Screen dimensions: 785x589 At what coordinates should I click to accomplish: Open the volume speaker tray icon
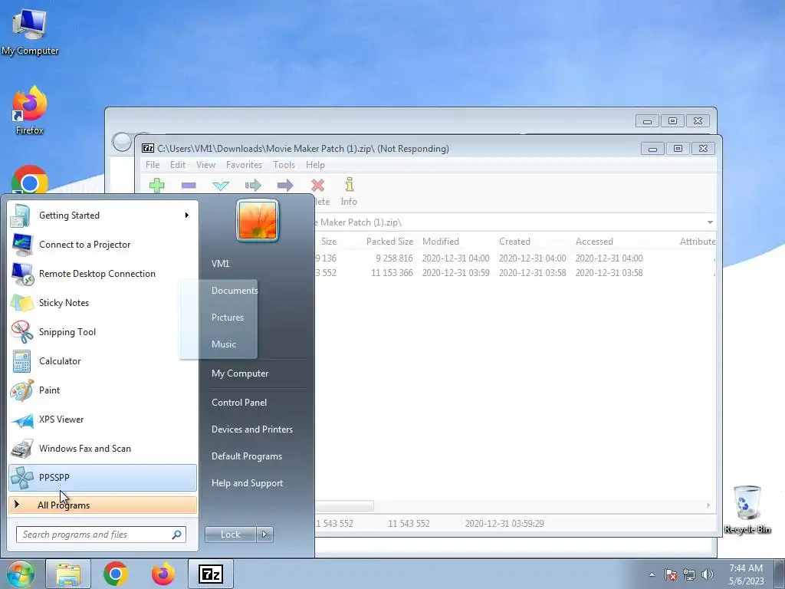coord(708,574)
